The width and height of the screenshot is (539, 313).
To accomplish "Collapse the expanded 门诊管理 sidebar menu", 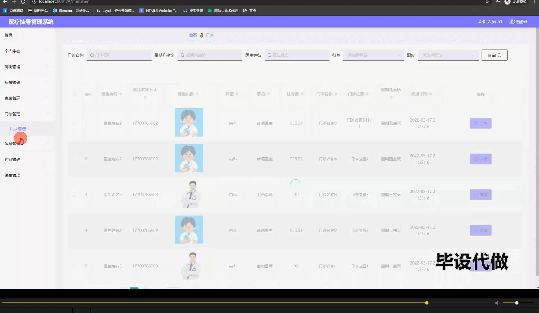I will [x=13, y=114].
